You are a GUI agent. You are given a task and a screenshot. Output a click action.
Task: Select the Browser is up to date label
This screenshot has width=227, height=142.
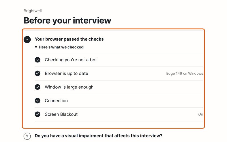pyautogui.click(x=66, y=74)
